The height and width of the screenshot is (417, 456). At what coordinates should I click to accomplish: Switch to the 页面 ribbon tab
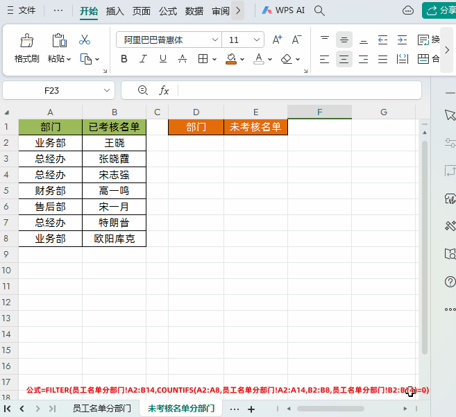point(142,11)
